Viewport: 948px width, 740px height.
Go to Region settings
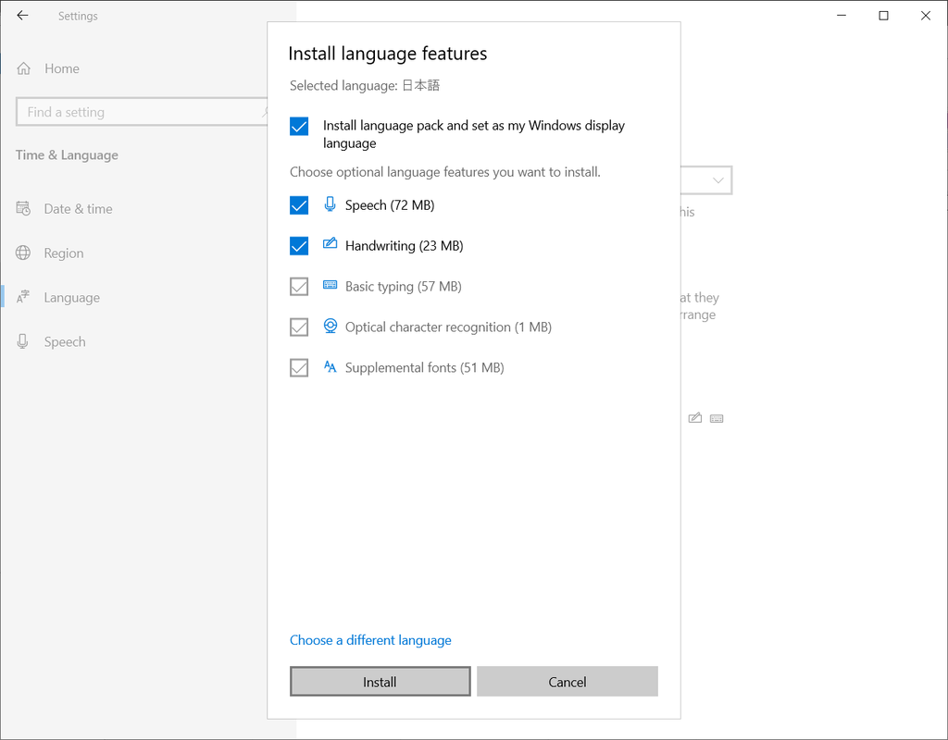[x=64, y=253]
